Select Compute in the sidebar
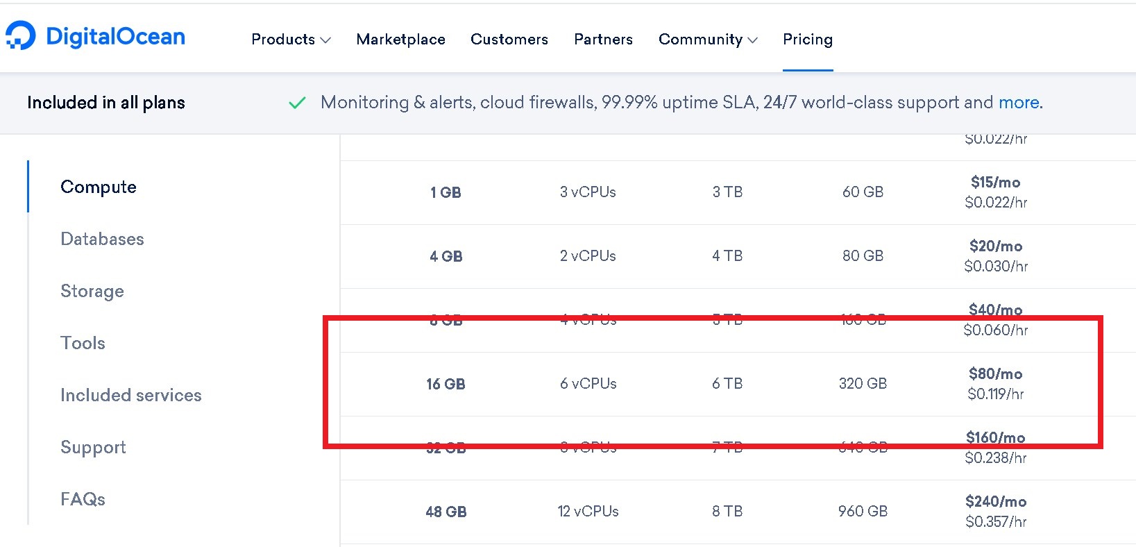The height and width of the screenshot is (547, 1136). pos(99,187)
